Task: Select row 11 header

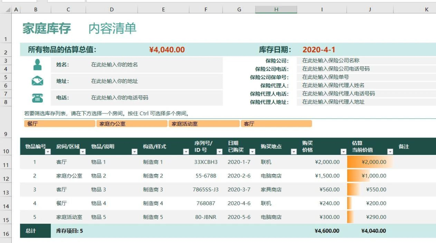Action: 6,162
